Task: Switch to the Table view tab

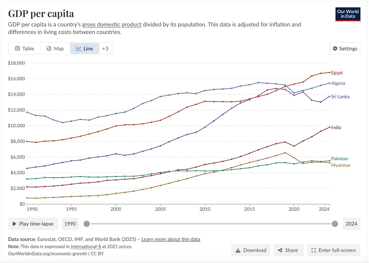Action: pos(24,48)
